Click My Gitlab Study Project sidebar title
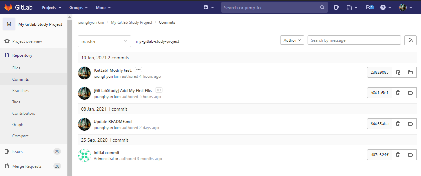The width and height of the screenshot is (421, 176). click(40, 24)
